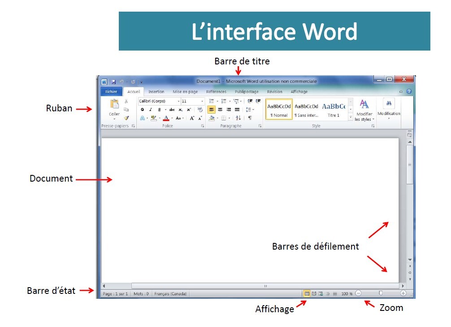Screen dimensions: 451x327
Task: Toggle bold with the G button
Action: click(143, 110)
